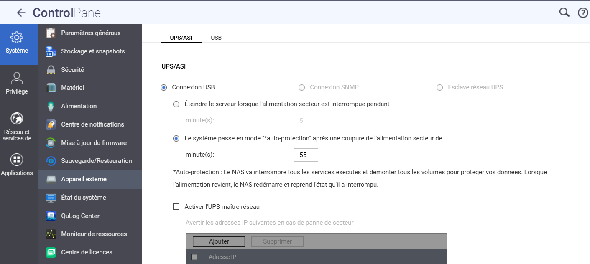Viewport: 590px width, 264px height.
Task: Open État du système menu entry
Action: 90,198
